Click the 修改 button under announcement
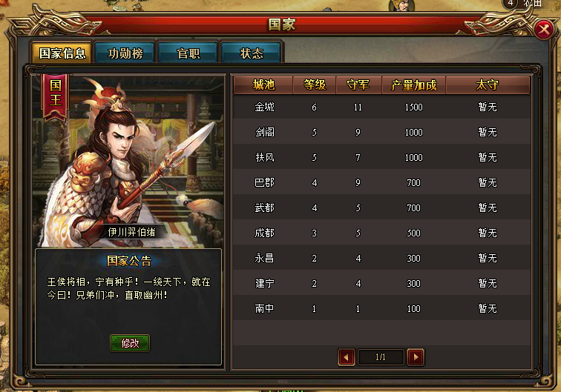The image size is (561, 392). [x=130, y=343]
